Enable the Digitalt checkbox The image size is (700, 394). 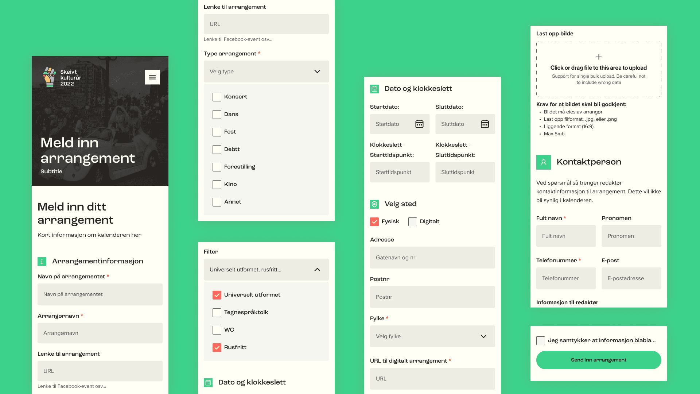pos(413,222)
